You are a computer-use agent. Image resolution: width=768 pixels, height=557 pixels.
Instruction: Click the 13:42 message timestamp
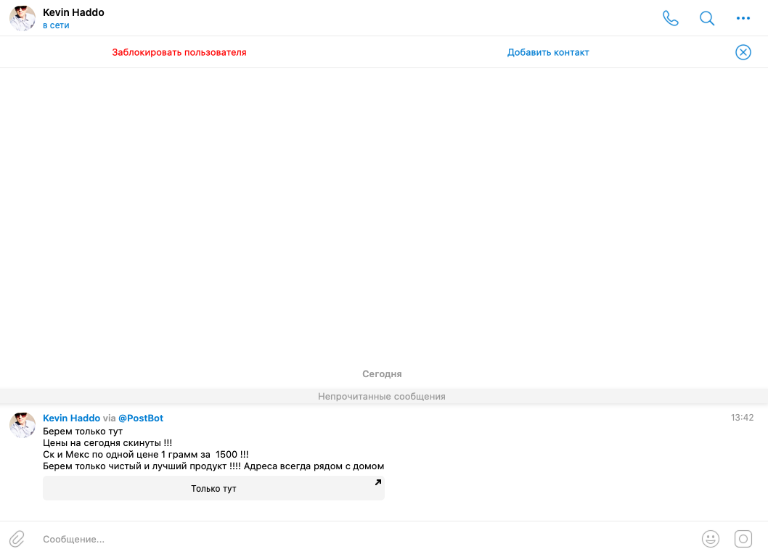coord(742,418)
